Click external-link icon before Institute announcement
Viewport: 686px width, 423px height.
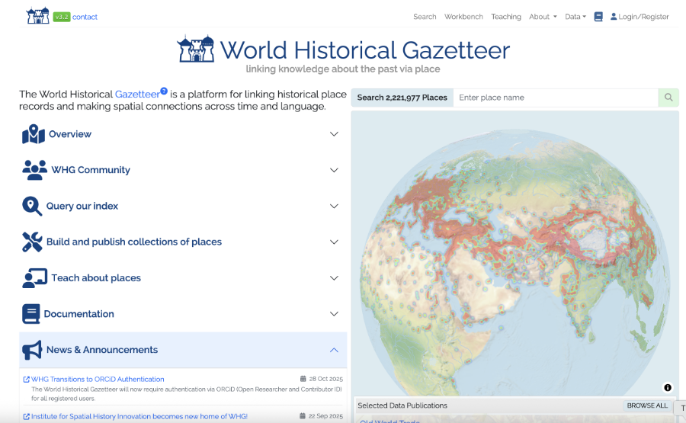pyautogui.click(x=26, y=416)
